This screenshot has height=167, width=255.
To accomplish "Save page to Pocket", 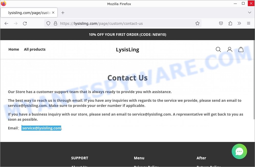I will pos(221,24).
